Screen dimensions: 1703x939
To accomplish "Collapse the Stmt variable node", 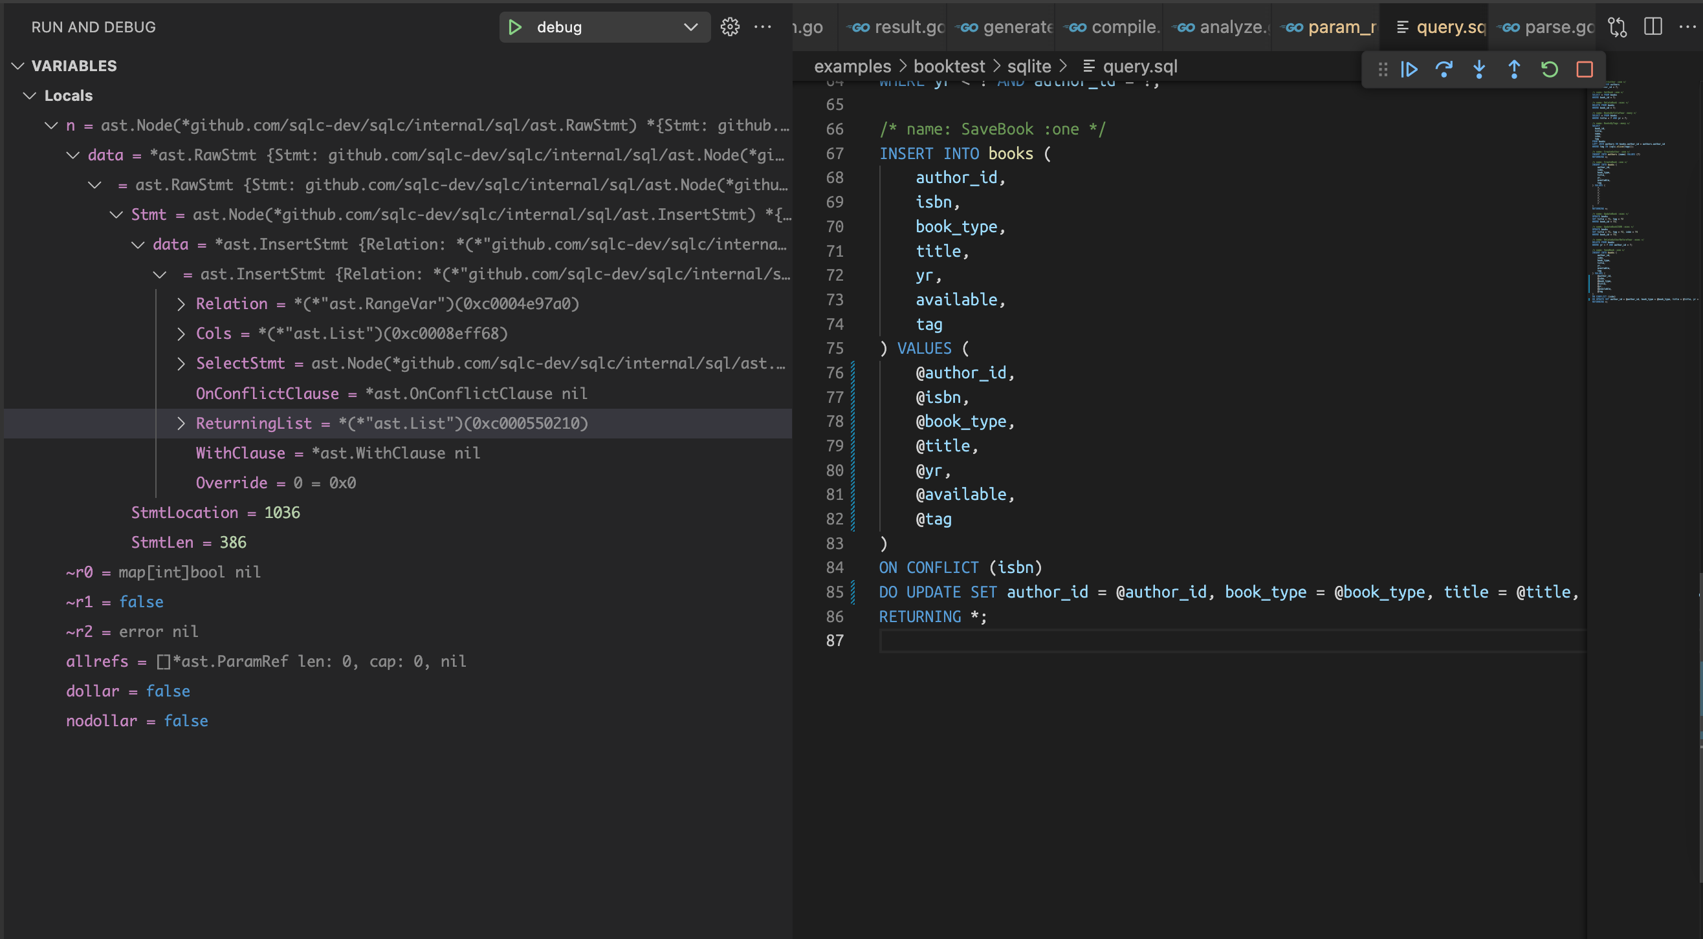I will 116,215.
